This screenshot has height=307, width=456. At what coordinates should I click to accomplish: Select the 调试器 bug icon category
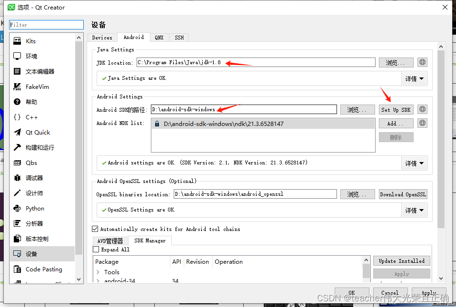point(17,178)
